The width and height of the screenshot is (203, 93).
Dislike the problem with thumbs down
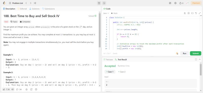tap(12, 89)
